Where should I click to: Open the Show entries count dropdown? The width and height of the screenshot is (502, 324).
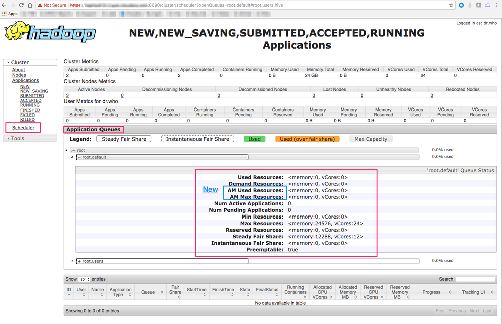(x=83, y=279)
